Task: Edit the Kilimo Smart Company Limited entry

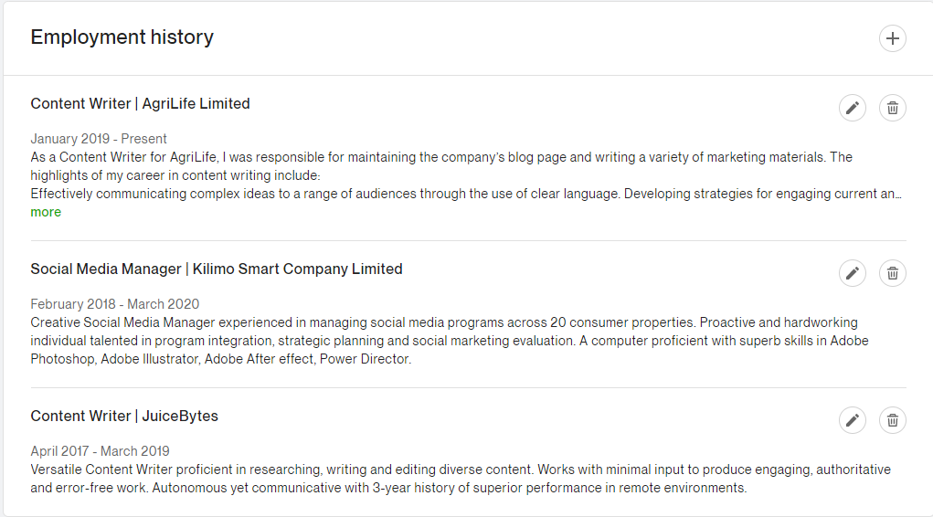Action: (x=852, y=273)
